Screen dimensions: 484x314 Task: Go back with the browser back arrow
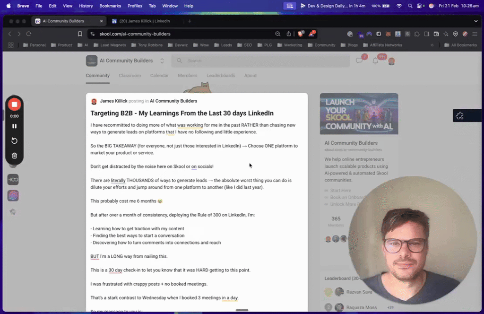click(9, 34)
